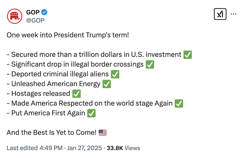This screenshot has width=243, height=158.
Task: Click the line Unleashed American Energy
Action: [x=54, y=84]
